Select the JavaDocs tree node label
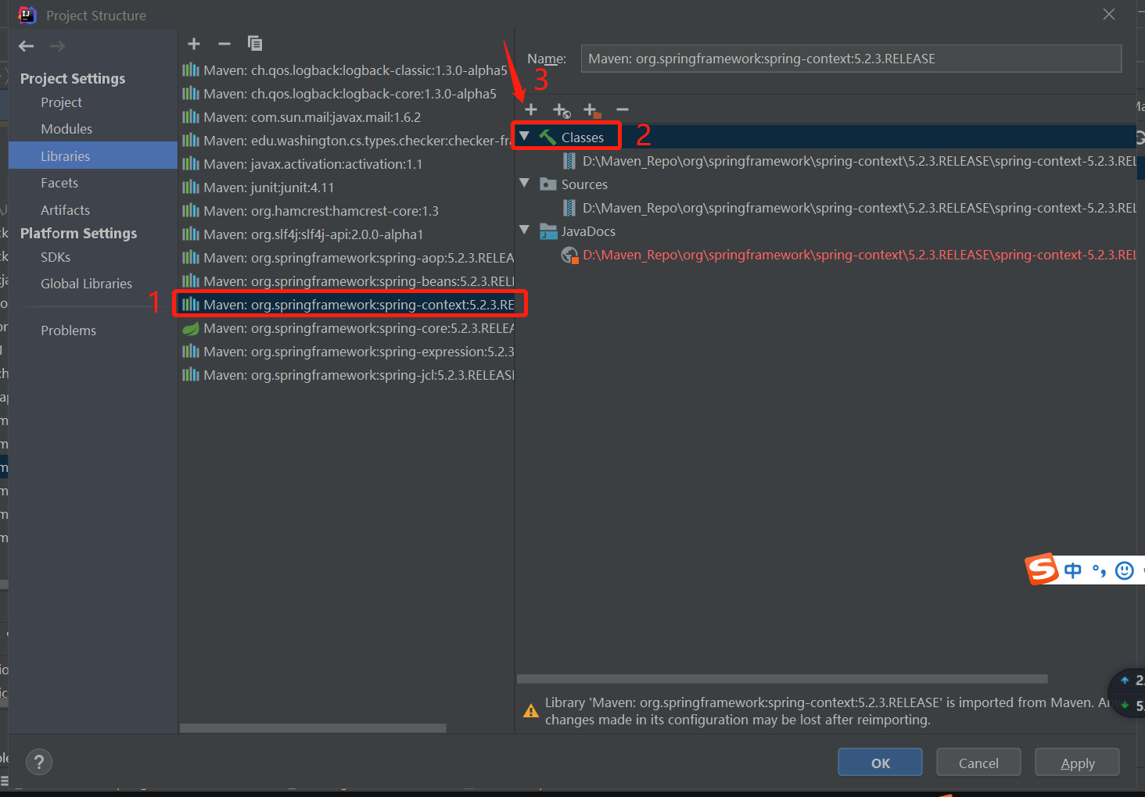 (588, 231)
